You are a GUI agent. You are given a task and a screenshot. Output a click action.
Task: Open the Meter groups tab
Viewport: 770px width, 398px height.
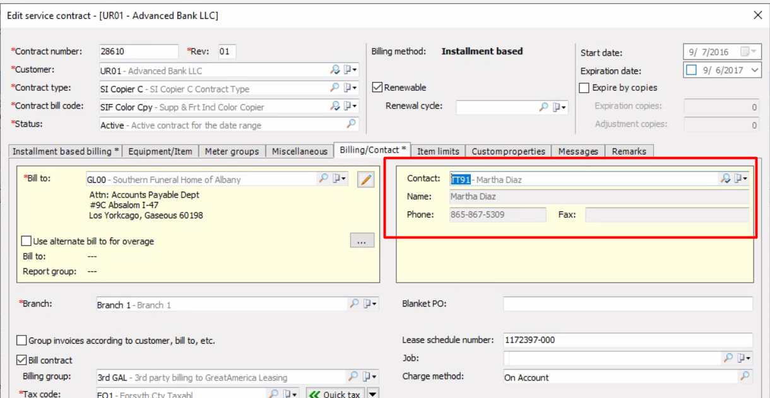point(232,151)
